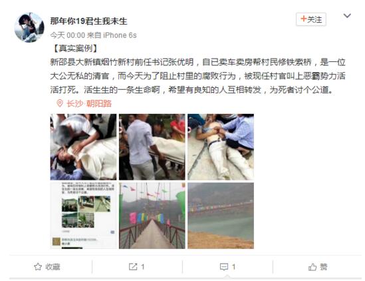The width and height of the screenshot is (365, 281).
Task: Click the red plus on 关注 button
Action: pos(303,19)
